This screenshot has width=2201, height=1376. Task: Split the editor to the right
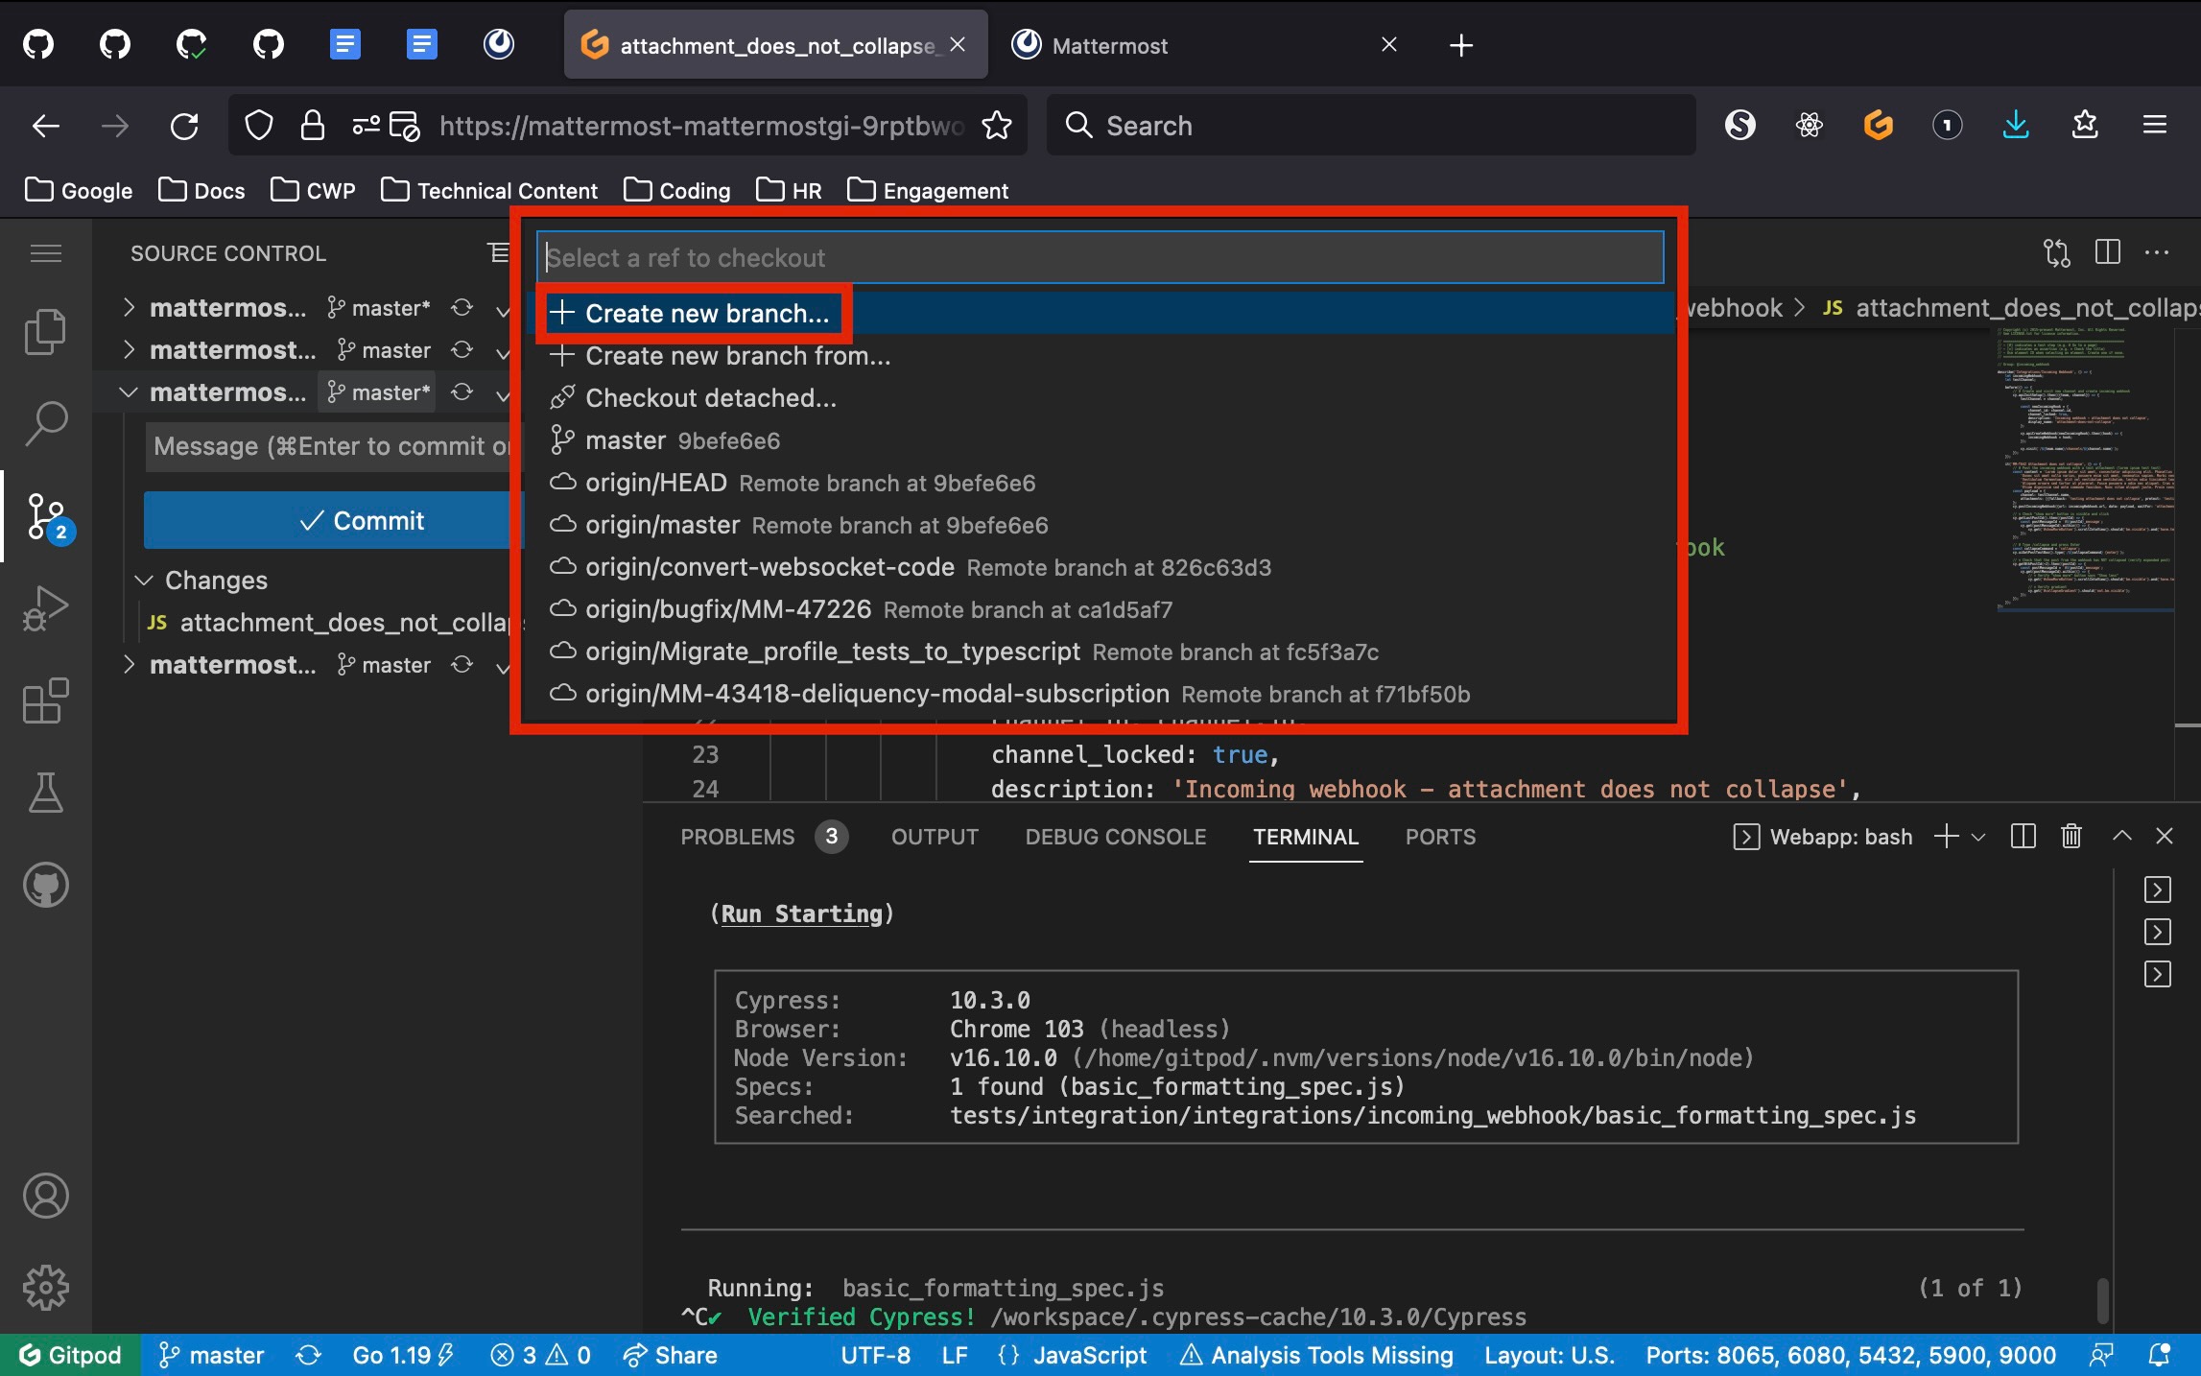pyautogui.click(x=2107, y=252)
